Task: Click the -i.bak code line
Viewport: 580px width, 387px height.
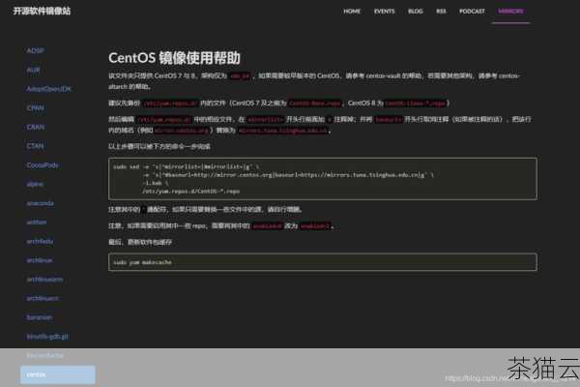Action: click(156, 183)
